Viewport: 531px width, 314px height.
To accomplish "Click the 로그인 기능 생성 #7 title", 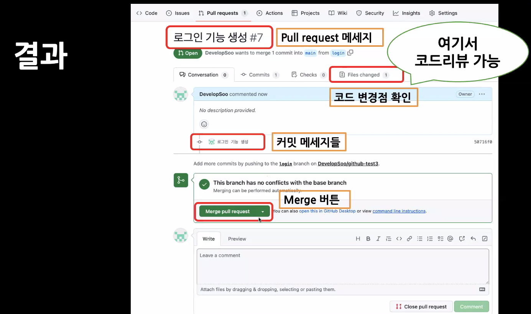I will pos(219,37).
